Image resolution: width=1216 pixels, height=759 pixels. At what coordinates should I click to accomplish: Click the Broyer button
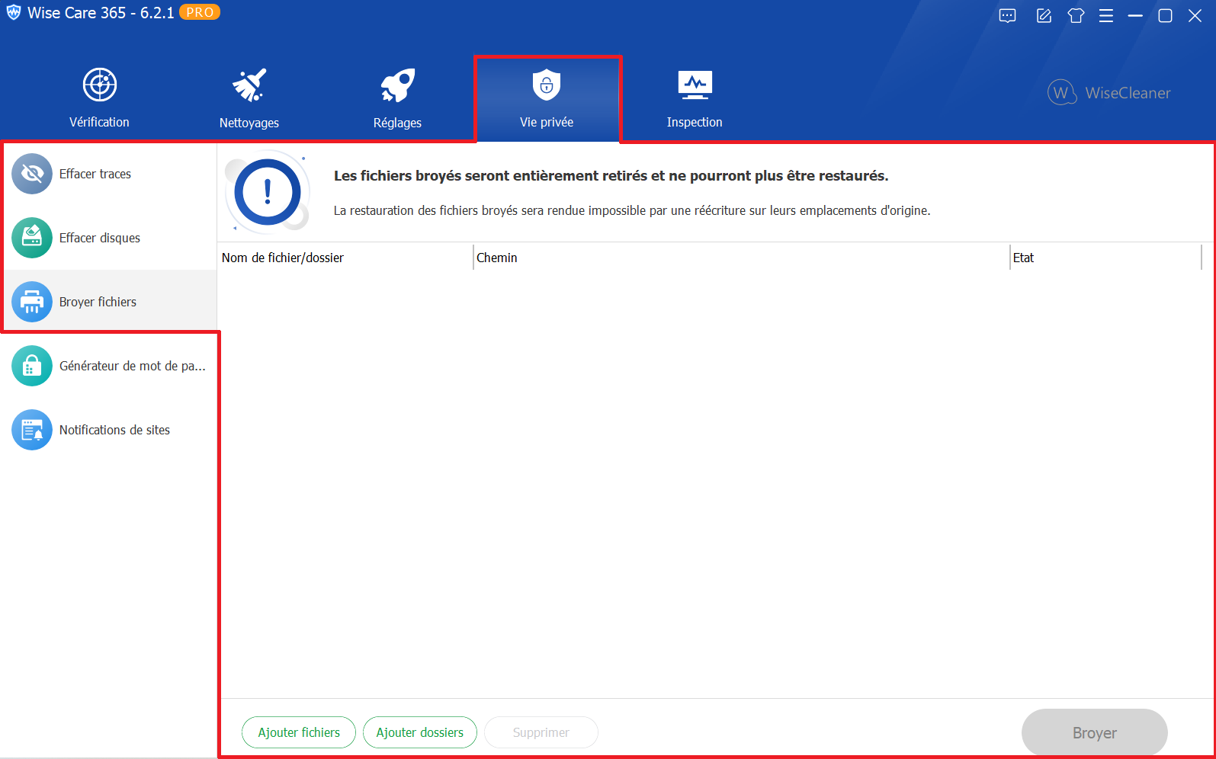click(x=1095, y=732)
